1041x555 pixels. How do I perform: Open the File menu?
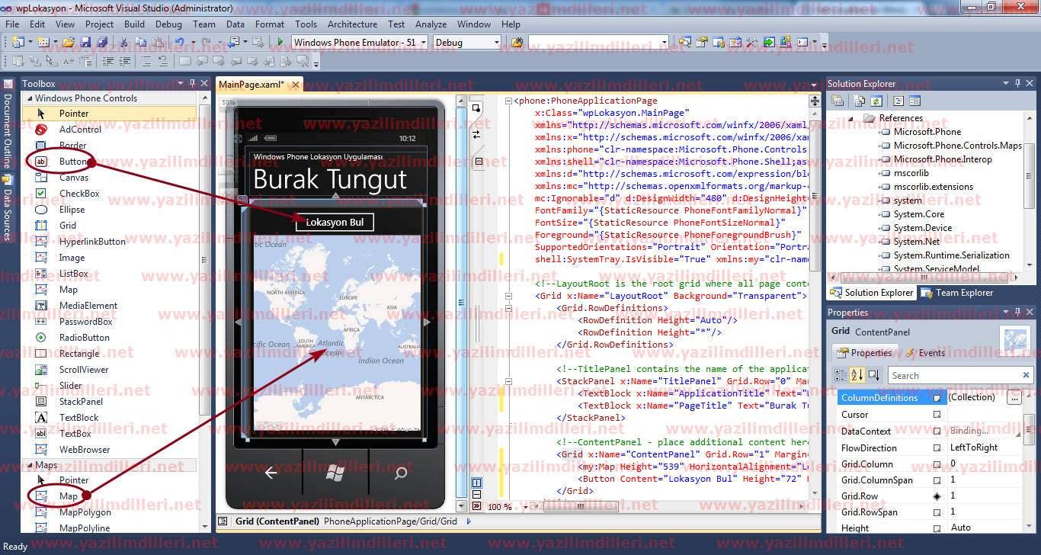pyautogui.click(x=12, y=24)
